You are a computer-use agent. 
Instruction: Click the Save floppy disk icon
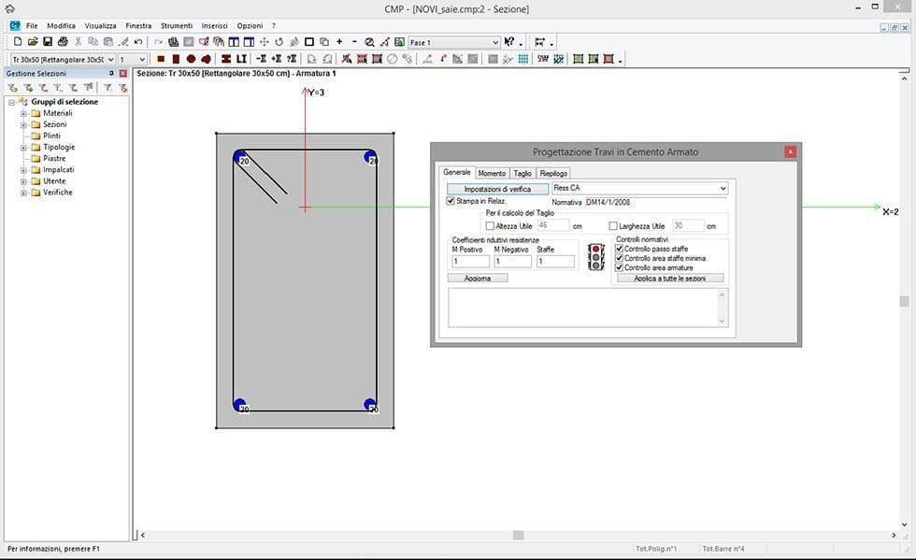47,42
